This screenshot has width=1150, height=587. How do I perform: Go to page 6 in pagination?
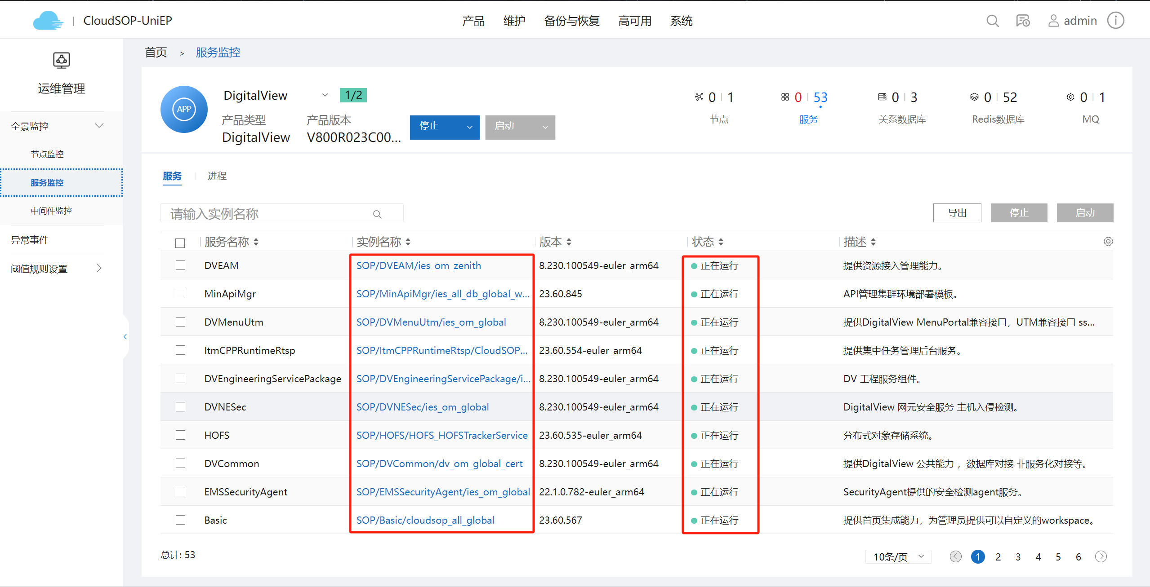click(x=1078, y=557)
